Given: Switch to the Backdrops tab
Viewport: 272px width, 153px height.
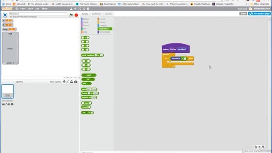Looking at the screenshot, I should 96,14.
